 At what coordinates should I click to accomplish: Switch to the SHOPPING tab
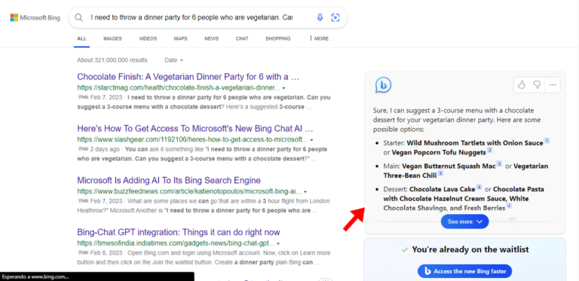click(x=277, y=38)
